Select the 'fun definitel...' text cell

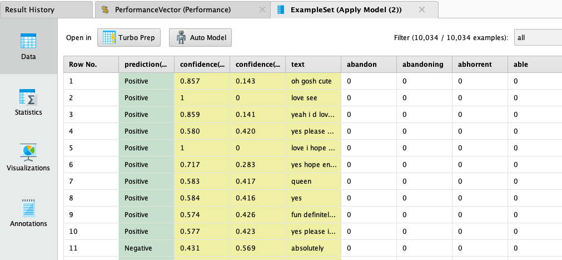pos(314,215)
